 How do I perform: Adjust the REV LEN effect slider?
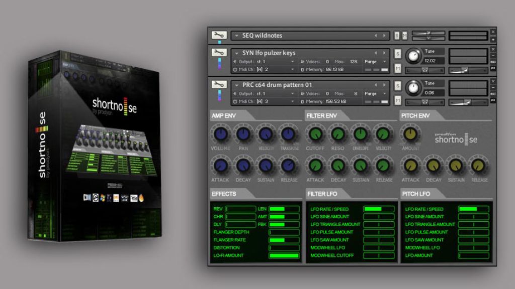284,209
